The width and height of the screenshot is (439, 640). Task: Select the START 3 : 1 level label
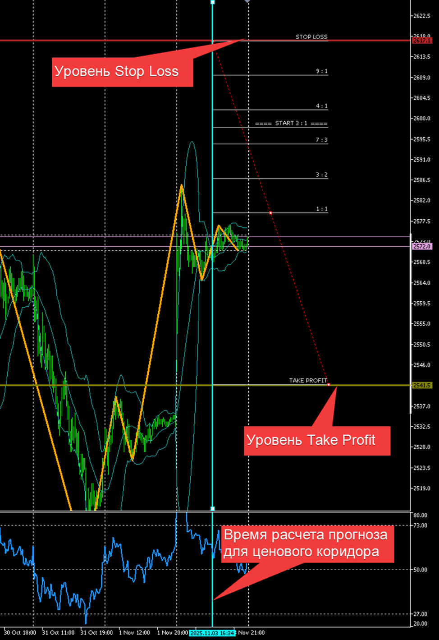(x=291, y=123)
